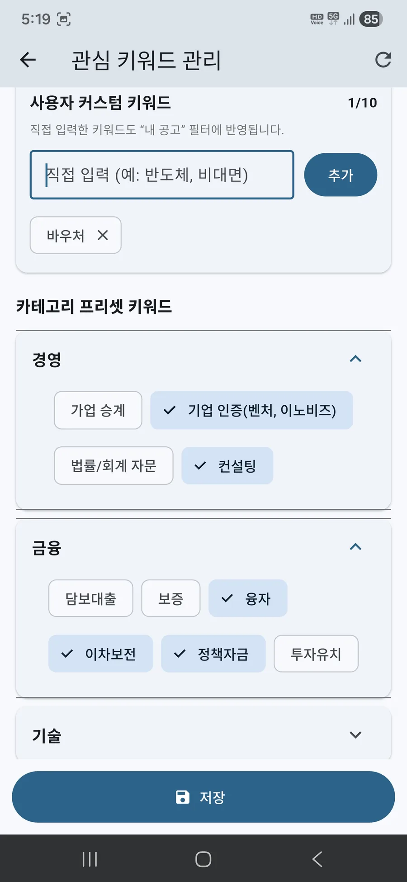Image resolution: width=407 pixels, height=882 pixels.
Task: Deselect the 컨설팅 keyword chip
Action: [227, 466]
